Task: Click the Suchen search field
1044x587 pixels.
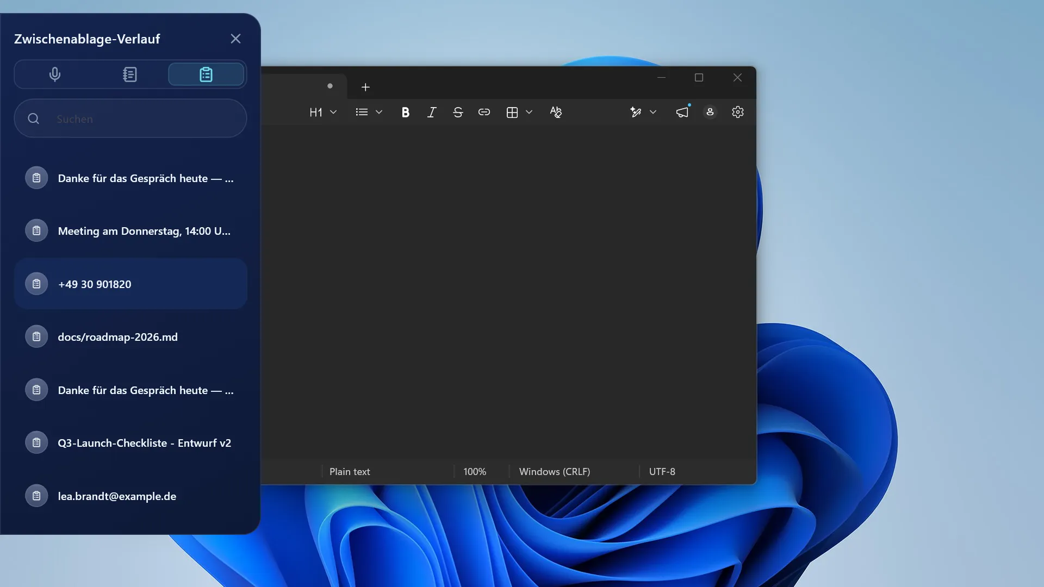Action: [x=130, y=118]
